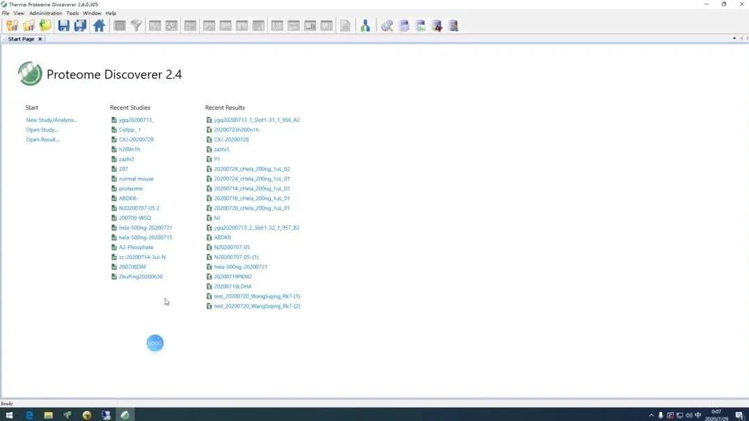
Task: Open recent study ygq20200713_
Action: [136, 120]
